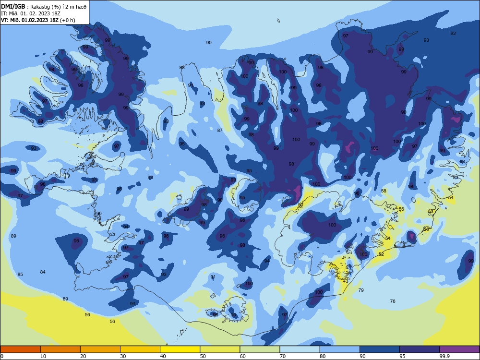Select the purple legend swatch above 99.9

[459, 349]
